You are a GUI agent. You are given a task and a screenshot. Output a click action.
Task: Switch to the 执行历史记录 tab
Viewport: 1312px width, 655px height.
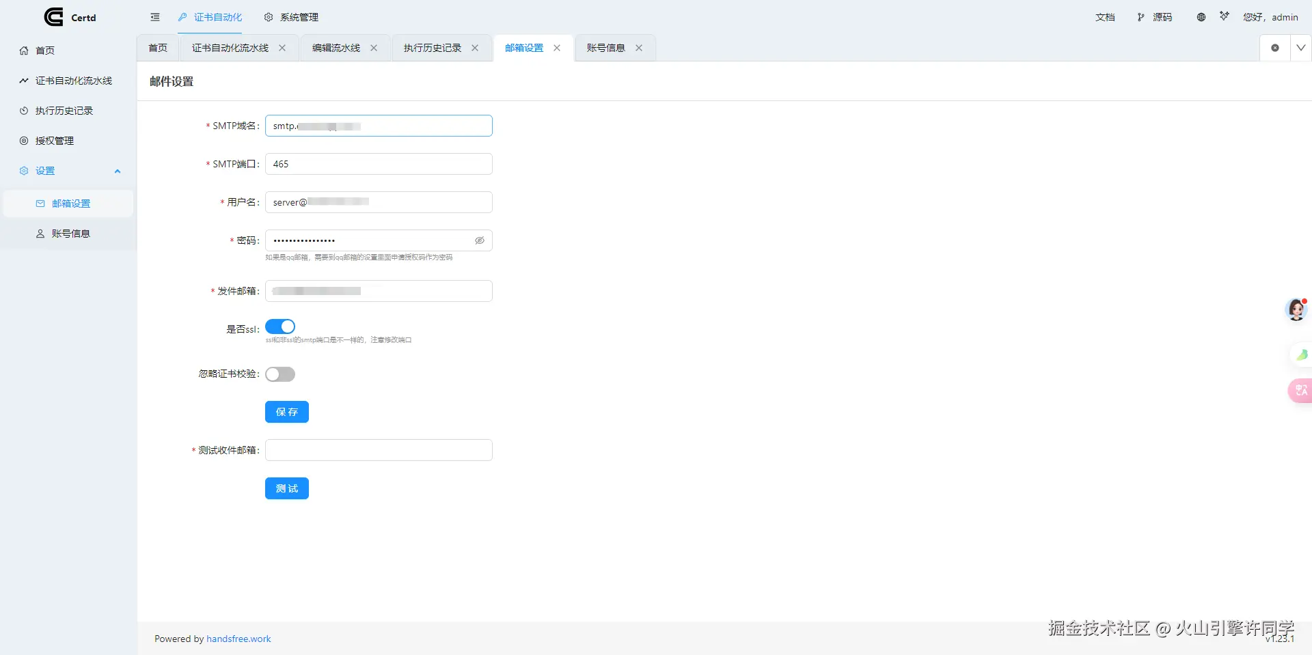pos(433,48)
